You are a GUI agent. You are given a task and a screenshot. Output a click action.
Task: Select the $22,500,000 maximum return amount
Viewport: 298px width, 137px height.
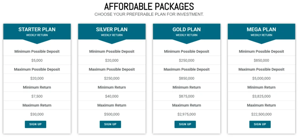coord(261,114)
